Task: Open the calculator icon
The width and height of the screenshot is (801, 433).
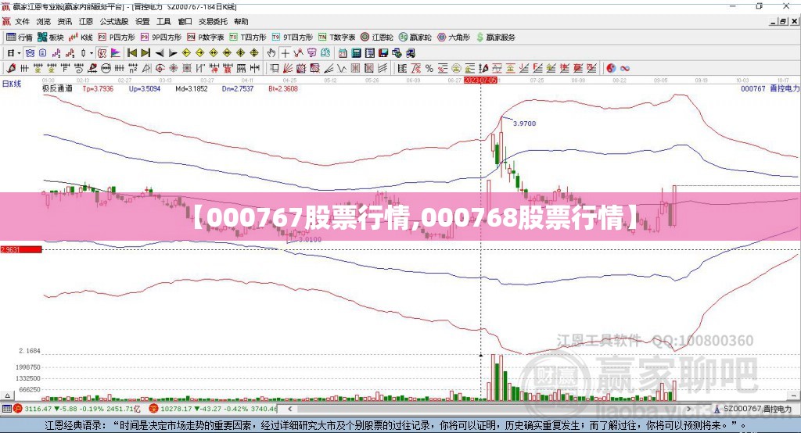Action: point(356,53)
